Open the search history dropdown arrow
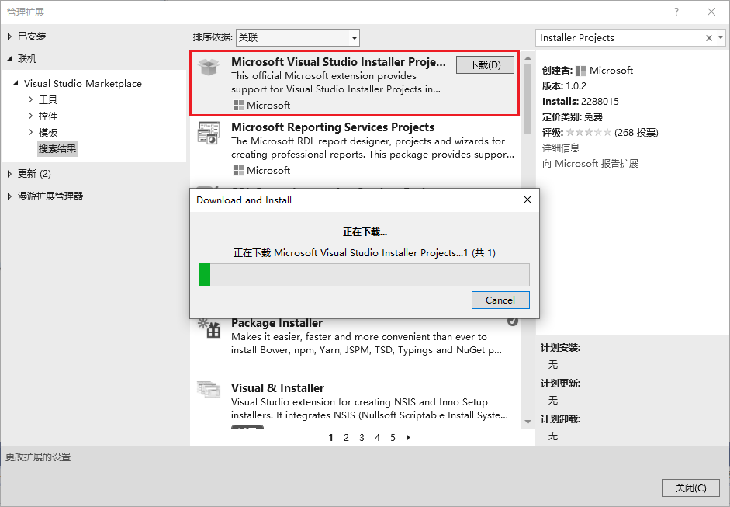This screenshot has height=507, width=730. point(721,38)
